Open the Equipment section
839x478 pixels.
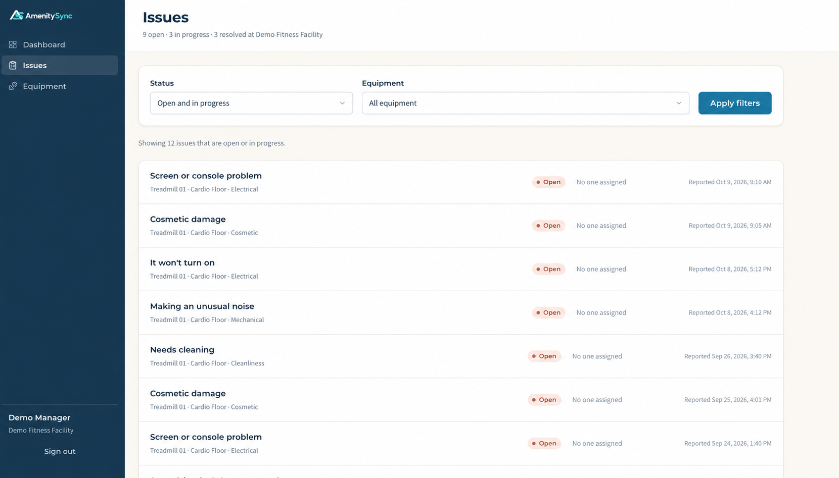pos(60,86)
